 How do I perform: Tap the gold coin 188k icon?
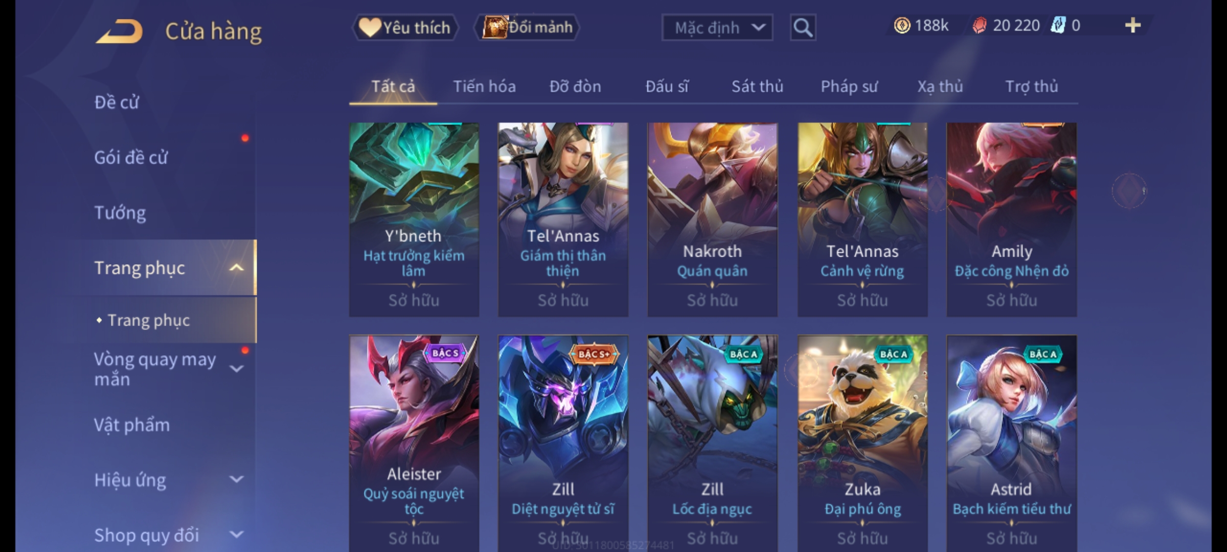[902, 26]
